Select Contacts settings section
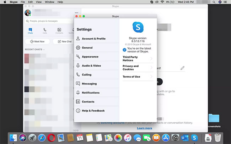 tap(97, 101)
